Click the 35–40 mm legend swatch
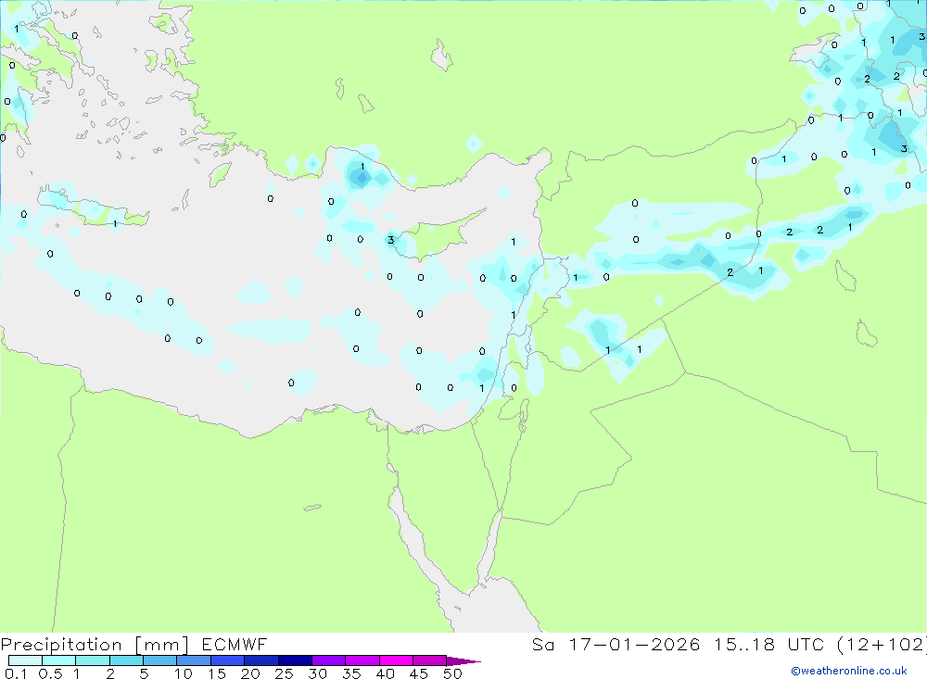Image resolution: width=927 pixels, height=679 pixels. tap(362, 660)
